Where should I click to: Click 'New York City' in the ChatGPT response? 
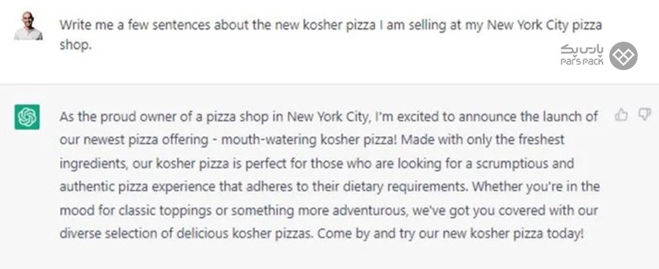[x=328, y=117]
